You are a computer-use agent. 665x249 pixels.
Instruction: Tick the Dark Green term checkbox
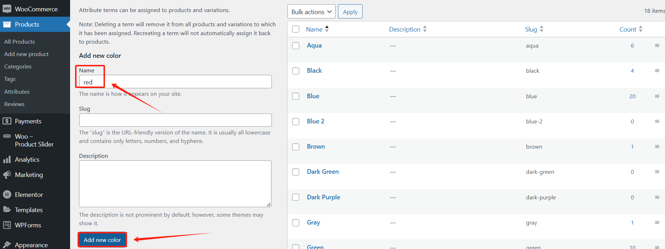[296, 172]
